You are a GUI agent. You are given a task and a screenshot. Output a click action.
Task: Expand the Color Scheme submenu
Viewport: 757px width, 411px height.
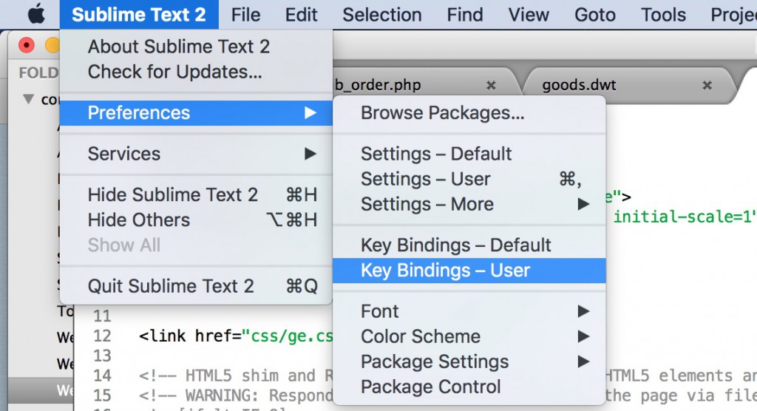(x=469, y=336)
